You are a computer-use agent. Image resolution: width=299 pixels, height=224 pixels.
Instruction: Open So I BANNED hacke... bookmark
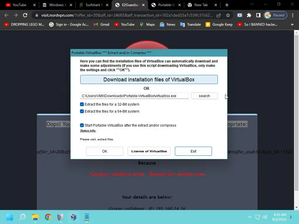point(258,24)
